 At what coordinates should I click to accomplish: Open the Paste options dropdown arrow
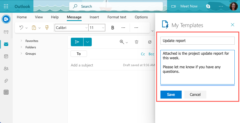(40, 28)
